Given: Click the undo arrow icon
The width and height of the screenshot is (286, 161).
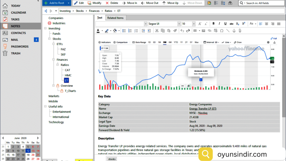Looking at the screenshot, I should tap(182, 31).
